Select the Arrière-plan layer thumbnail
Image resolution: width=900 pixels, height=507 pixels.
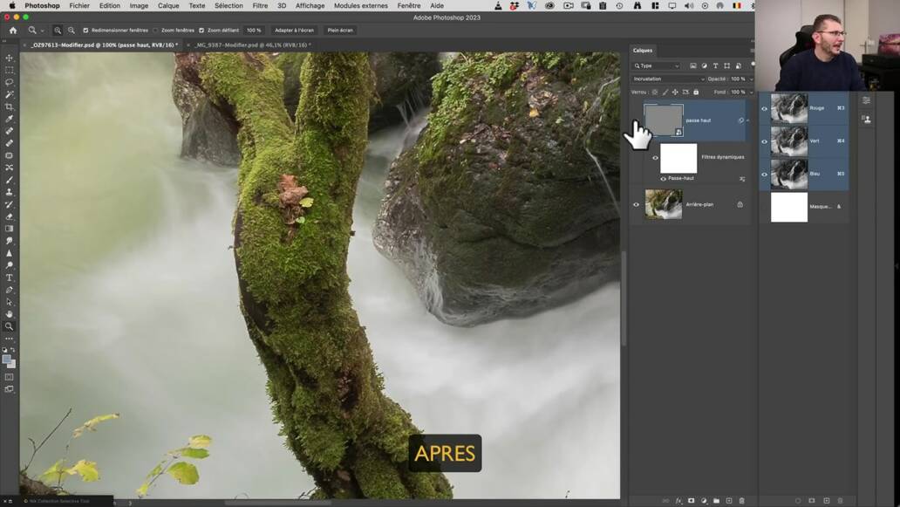point(664,204)
